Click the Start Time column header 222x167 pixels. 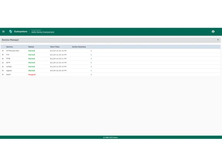point(55,47)
